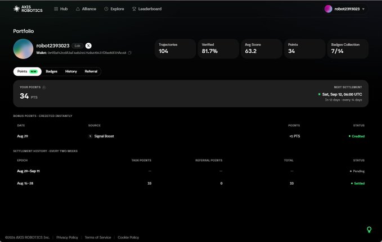Click the Portfolio heading
The width and height of the screenshot is (382, 242).
pos(24,31)
